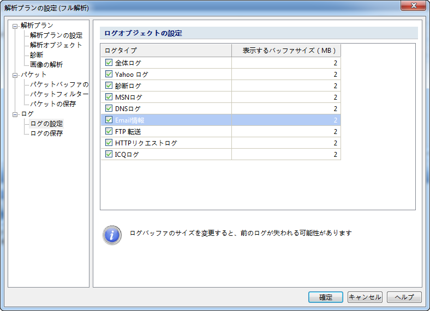Collapse the 解析プラン tree node
430x311 pixels.
coord(15,26)
